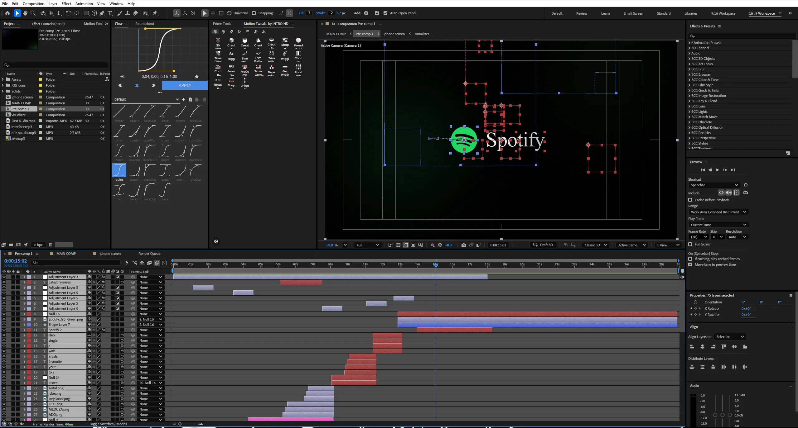Click the APPLY button in Flow
Screen dimensions: 798x428
coord(185,85)
